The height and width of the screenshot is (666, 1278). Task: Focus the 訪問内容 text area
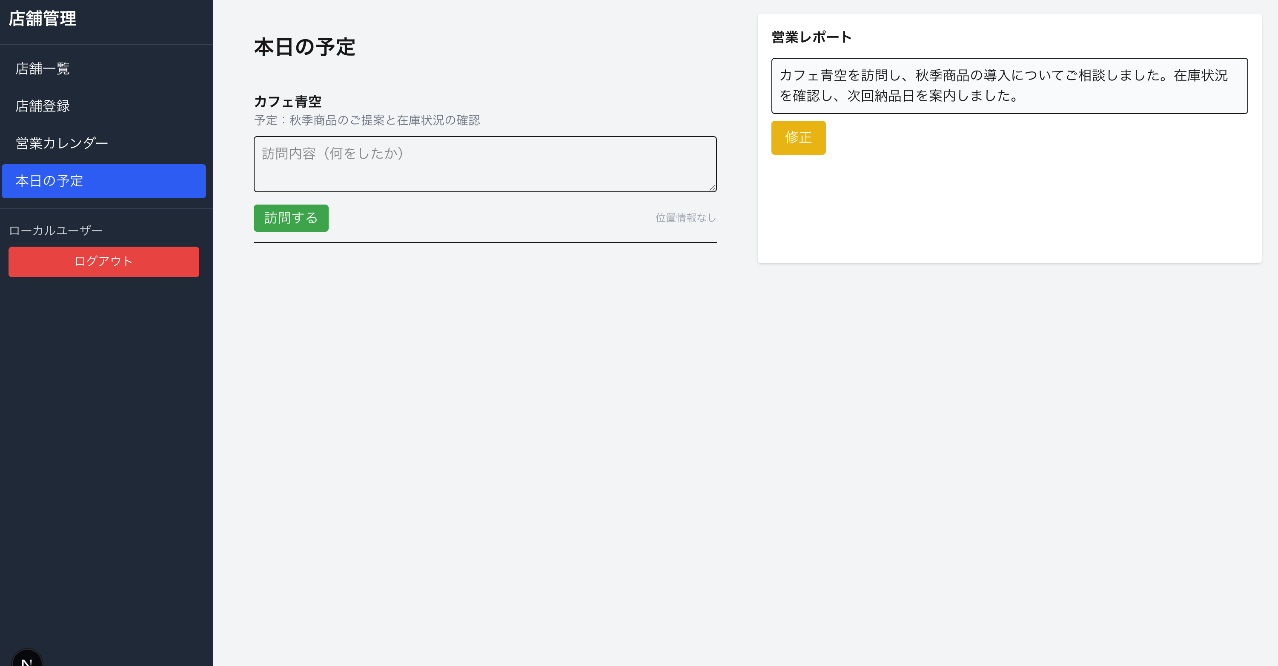coord(485,164)
